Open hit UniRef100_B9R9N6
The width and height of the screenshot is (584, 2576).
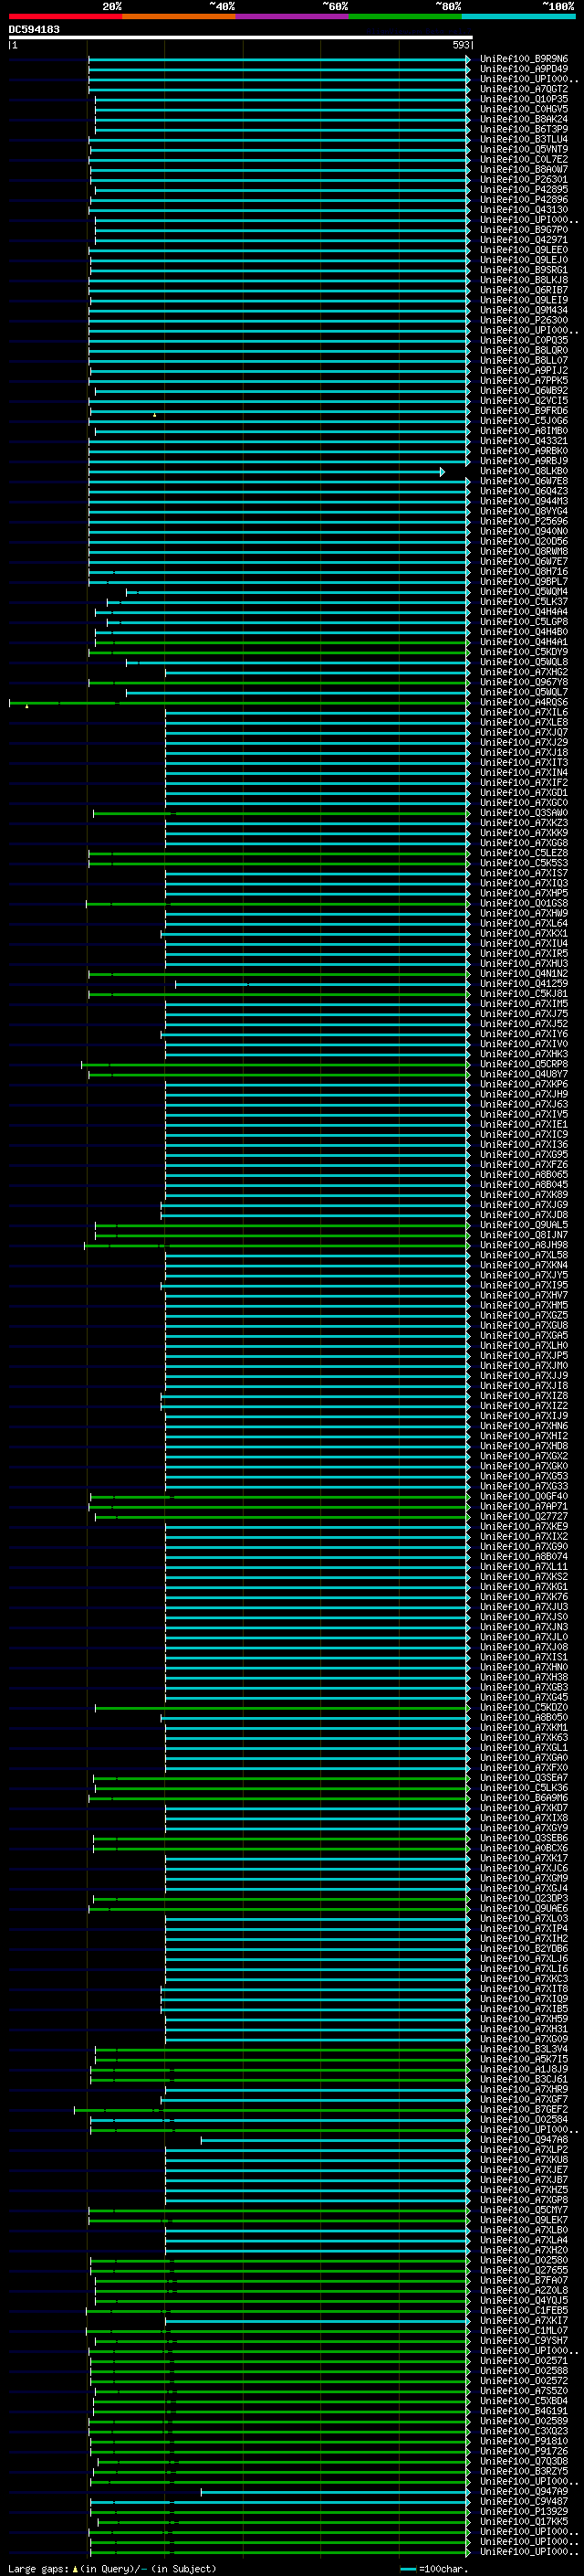click(524, 59)
